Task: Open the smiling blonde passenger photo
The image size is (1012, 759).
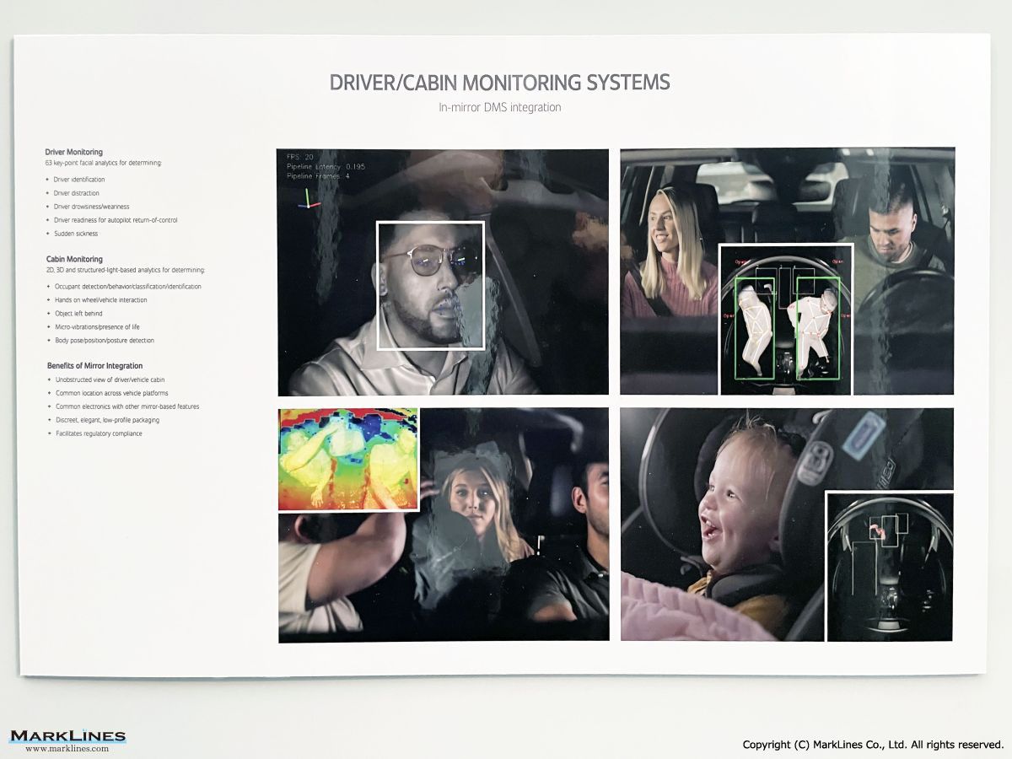Action: point(788,272)
